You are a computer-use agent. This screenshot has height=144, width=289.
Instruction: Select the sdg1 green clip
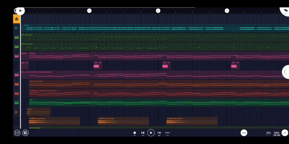[x=159, y=103]
